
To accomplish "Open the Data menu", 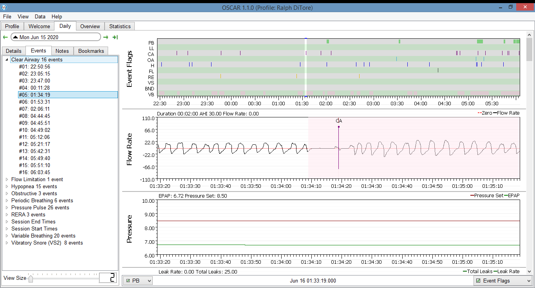I will (x=40, y=17).
